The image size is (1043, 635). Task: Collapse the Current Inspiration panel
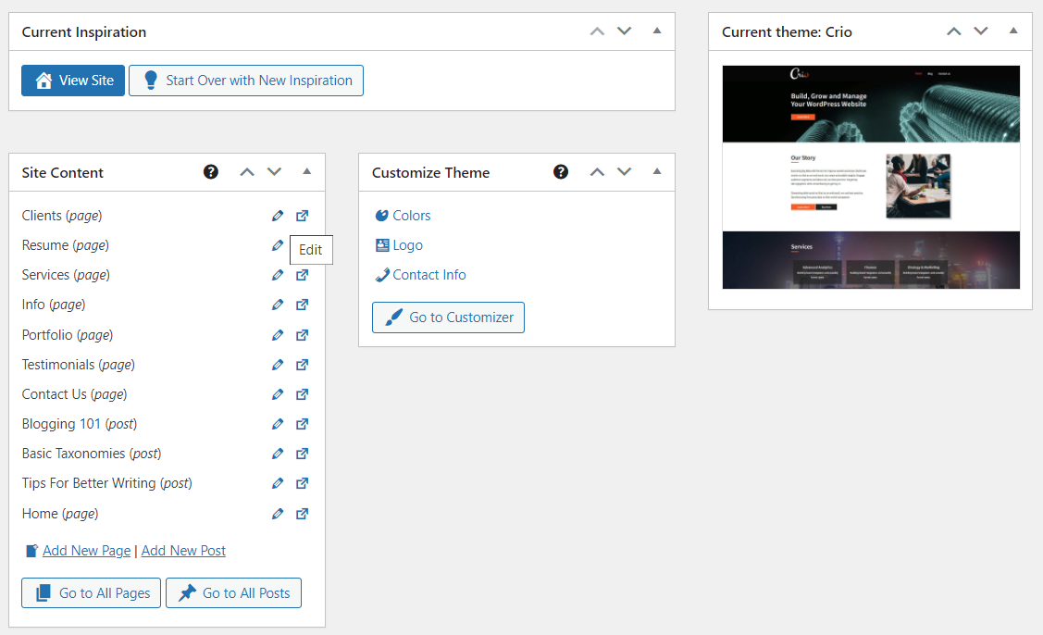coord(657,31)
